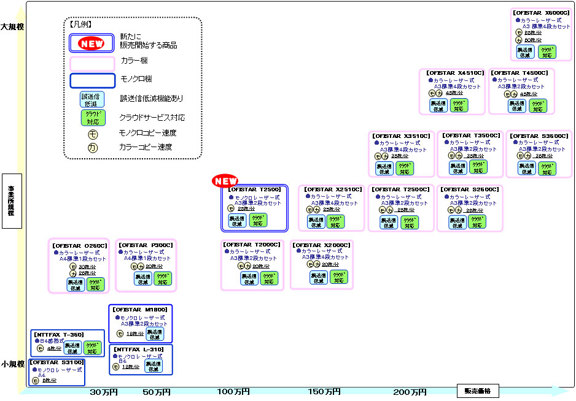Click the クラウド対応 badge in the OFISTAR P300C card

pyautogui.click(x=163, y=278)
